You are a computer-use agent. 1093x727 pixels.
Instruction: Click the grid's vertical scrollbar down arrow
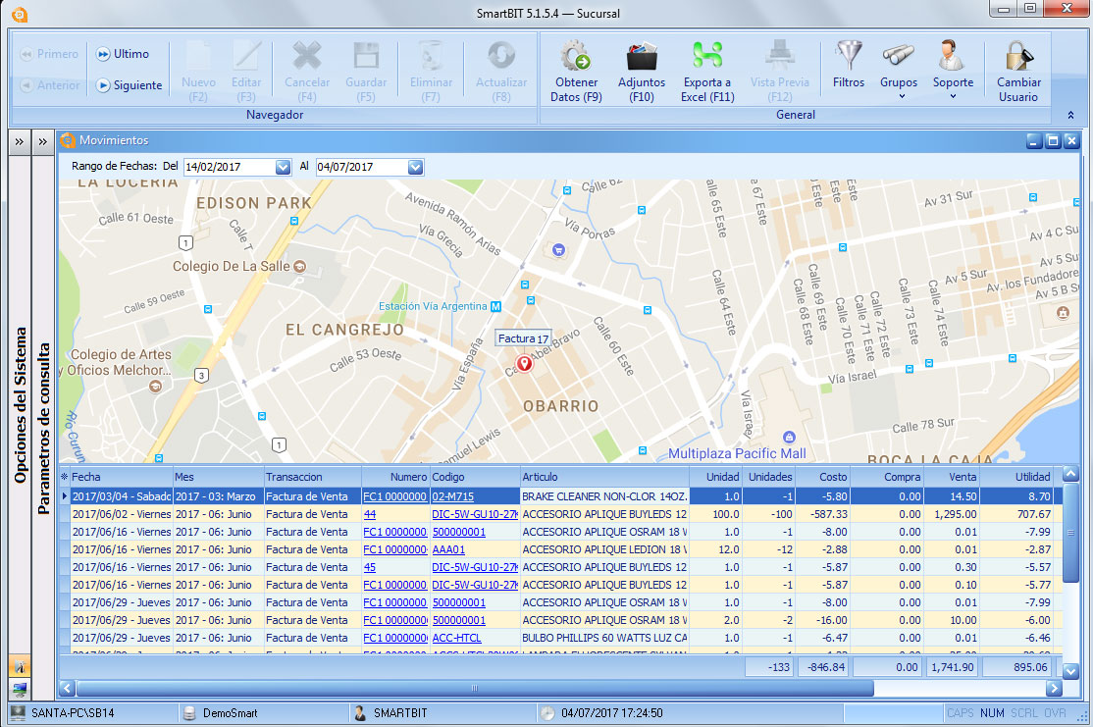pos(1070,671)
